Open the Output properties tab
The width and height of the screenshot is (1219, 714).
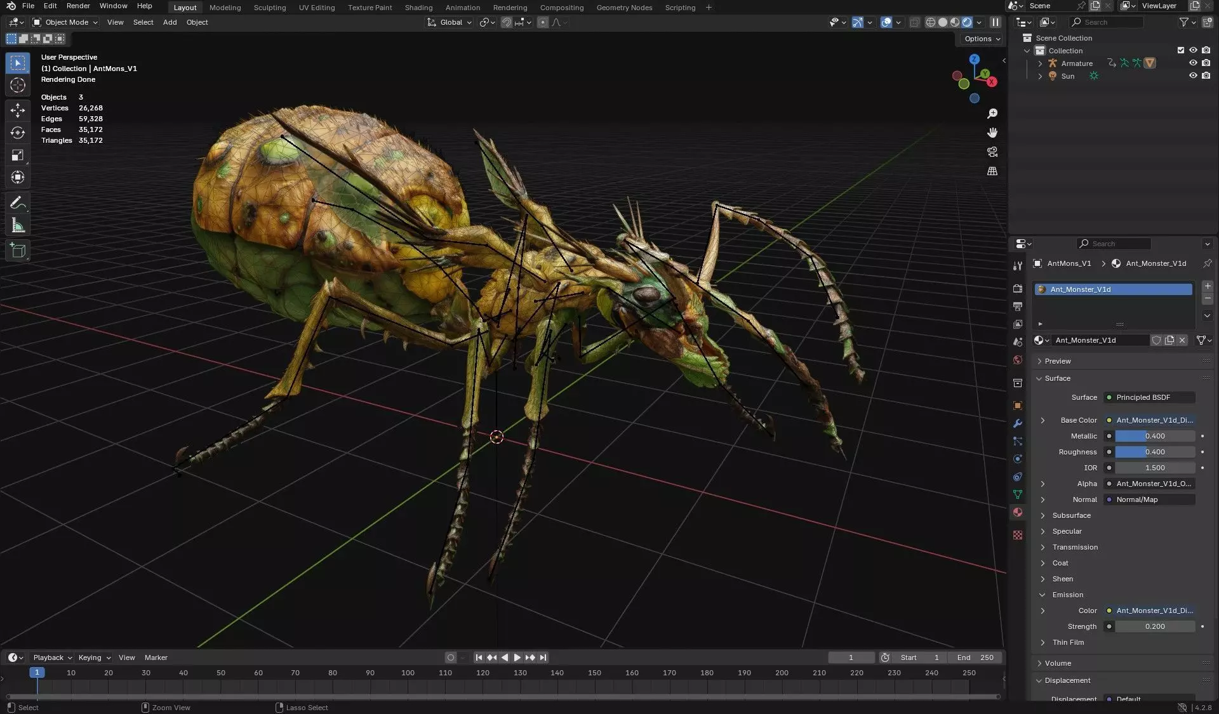point(1018,307)
